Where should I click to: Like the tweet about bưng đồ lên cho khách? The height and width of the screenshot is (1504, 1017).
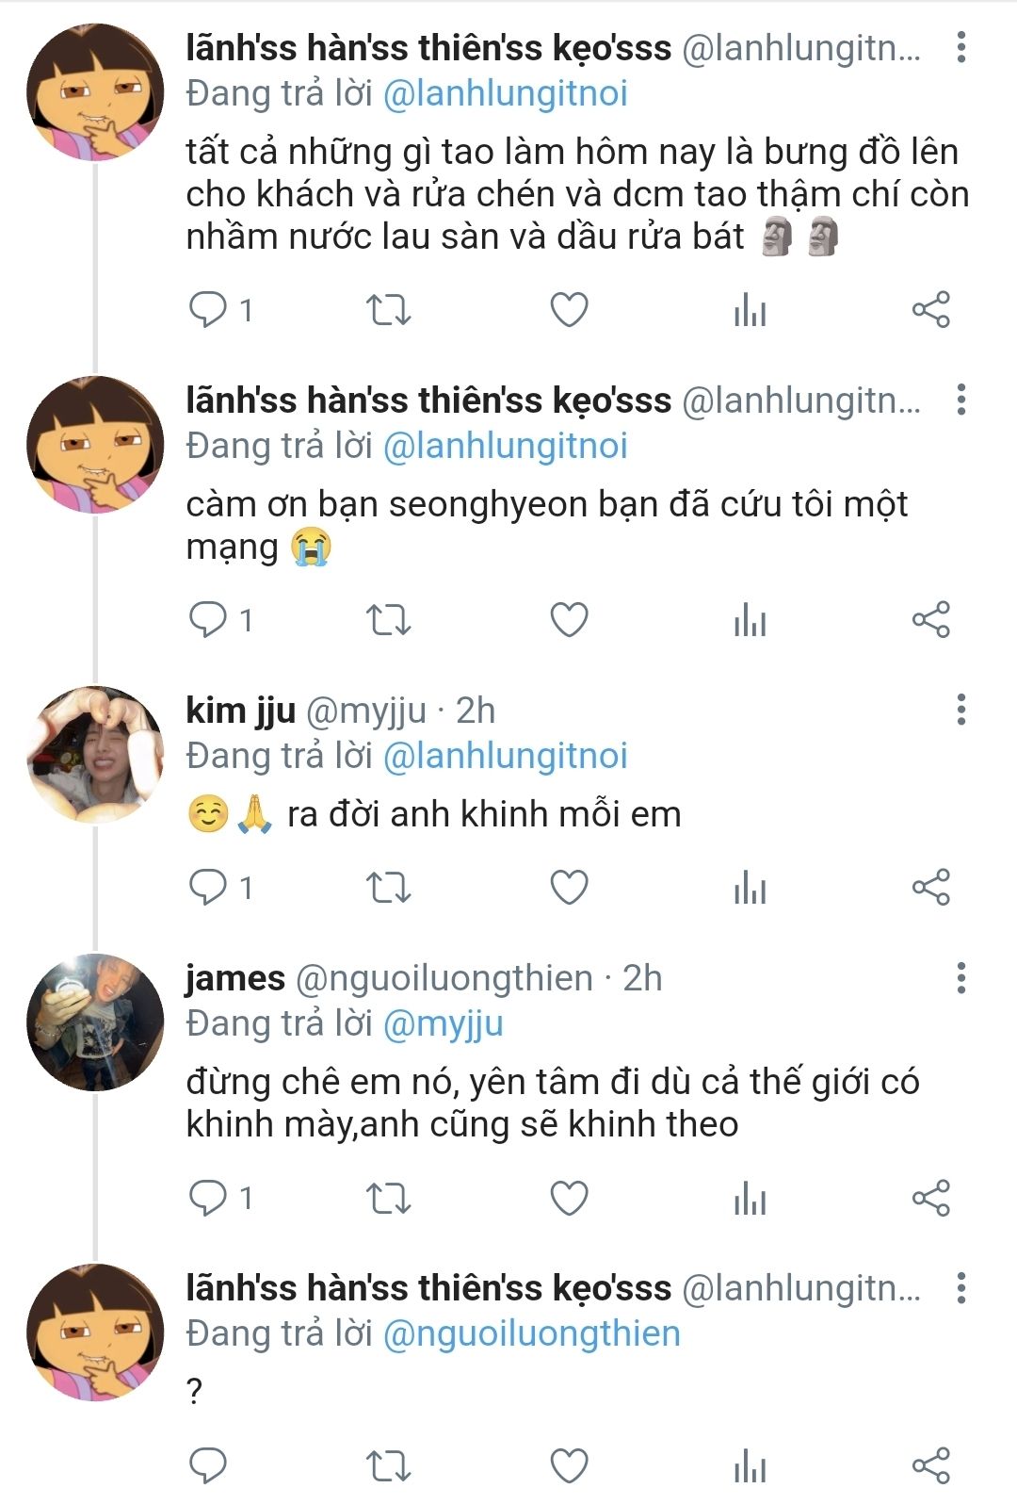click(569, 310)
